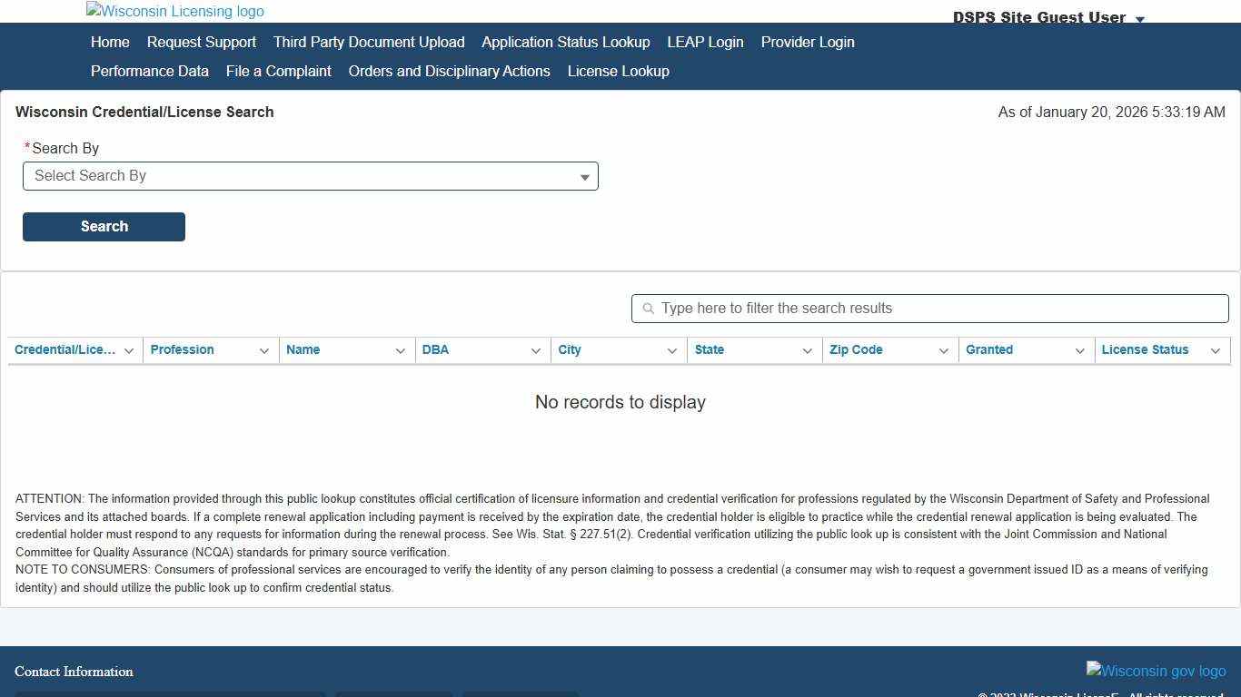Screen dimensions: 1241x697
Task: Open the Zip Code column dropdown
Action: 943,350
